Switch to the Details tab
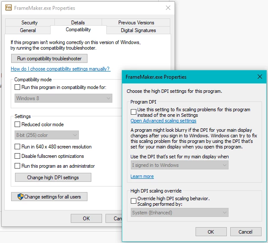Viewport: 268px width, 243px height. [x=78, y=23]
